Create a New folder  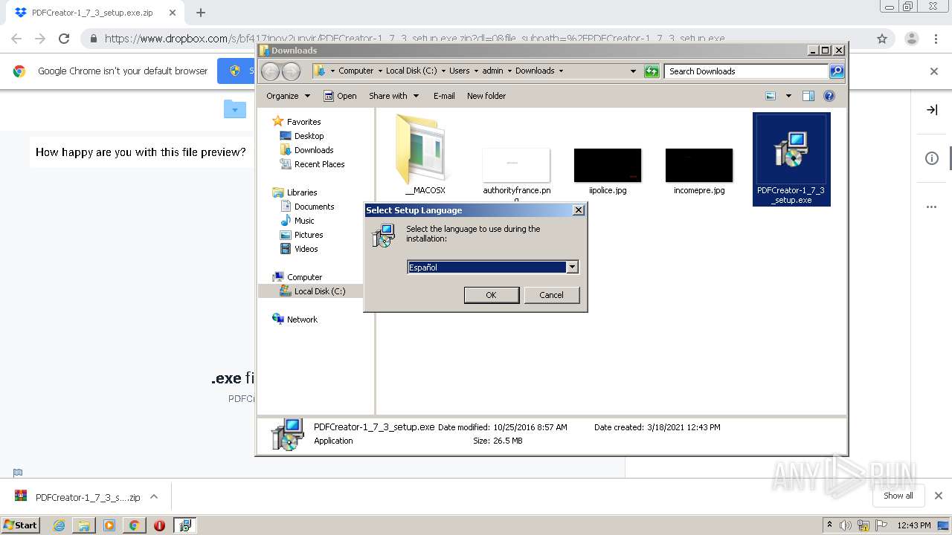pos(486,96)
